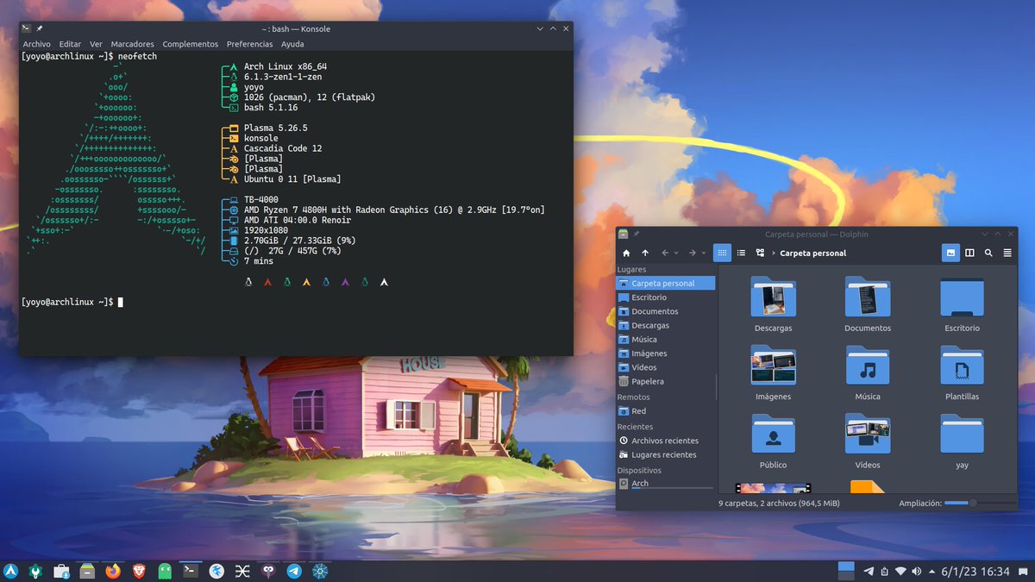Open the Ayuda menu in Konsole

(292, 44)
